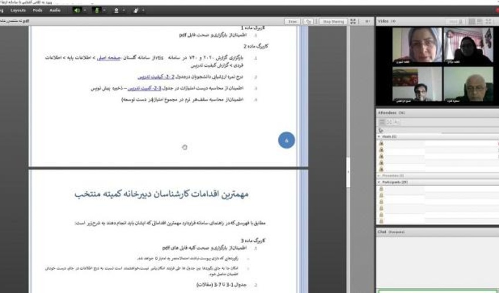499x293 pixels.
Task: Select the top-left video feed
Action: click(x=417, y=46)
